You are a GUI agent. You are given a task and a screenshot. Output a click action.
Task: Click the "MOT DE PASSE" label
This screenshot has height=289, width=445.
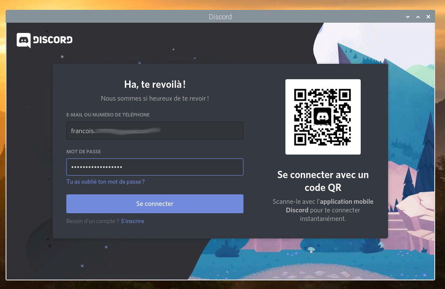pos(83,152)
